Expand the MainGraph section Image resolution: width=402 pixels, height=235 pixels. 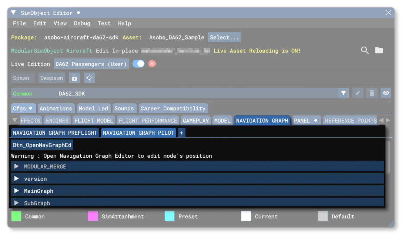click(x=198, y=191)
